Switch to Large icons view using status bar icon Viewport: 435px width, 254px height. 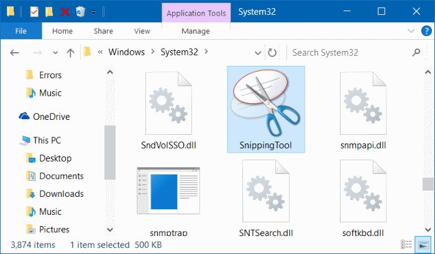423,245
